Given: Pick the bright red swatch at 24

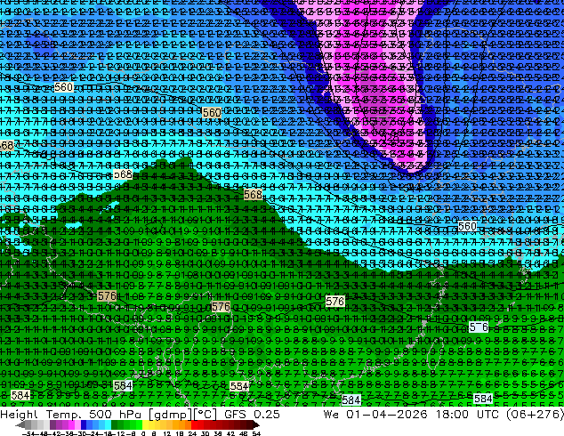Looking at the screenshot, I should pyautogui.click(x=194, y=424).
